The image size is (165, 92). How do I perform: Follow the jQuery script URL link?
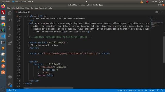pyautogui.click(x=70, y=53)
